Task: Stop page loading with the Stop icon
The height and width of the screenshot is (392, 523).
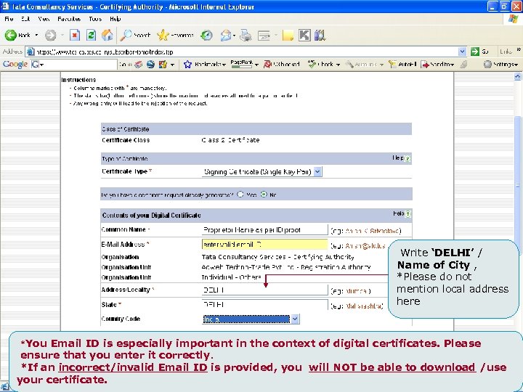Action: coord(75,35)
